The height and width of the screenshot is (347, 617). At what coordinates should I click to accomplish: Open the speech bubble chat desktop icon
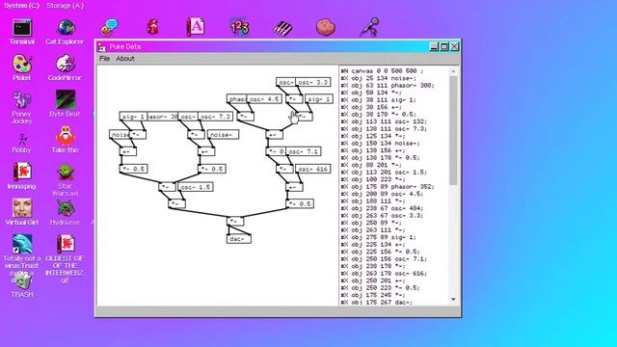pyautogui.click(x=109, y=28)
